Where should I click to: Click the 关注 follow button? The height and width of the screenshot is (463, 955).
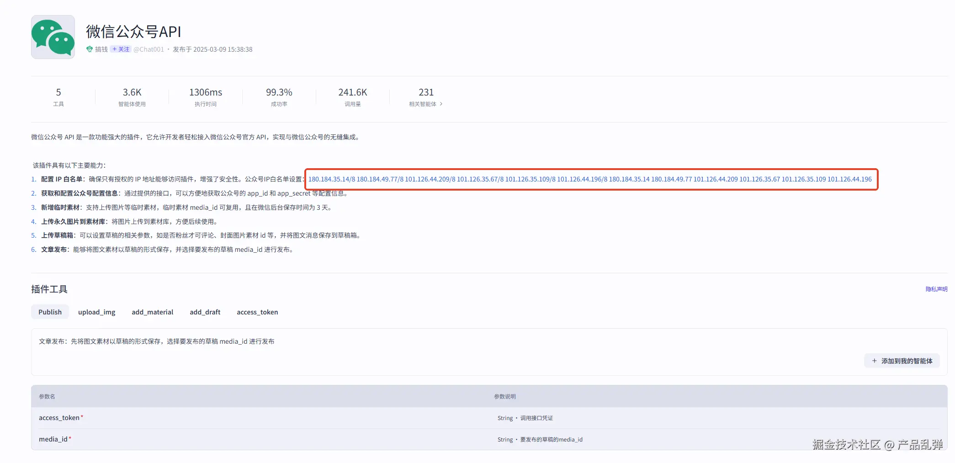tap(121, 49)
